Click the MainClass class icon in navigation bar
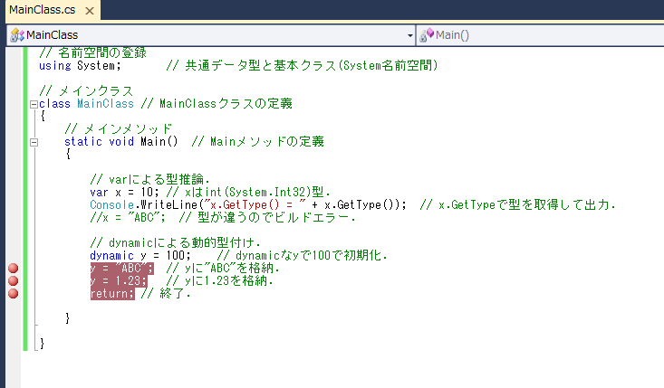The width and height of the screenshot is (664, 388). [x=17, y=35]
